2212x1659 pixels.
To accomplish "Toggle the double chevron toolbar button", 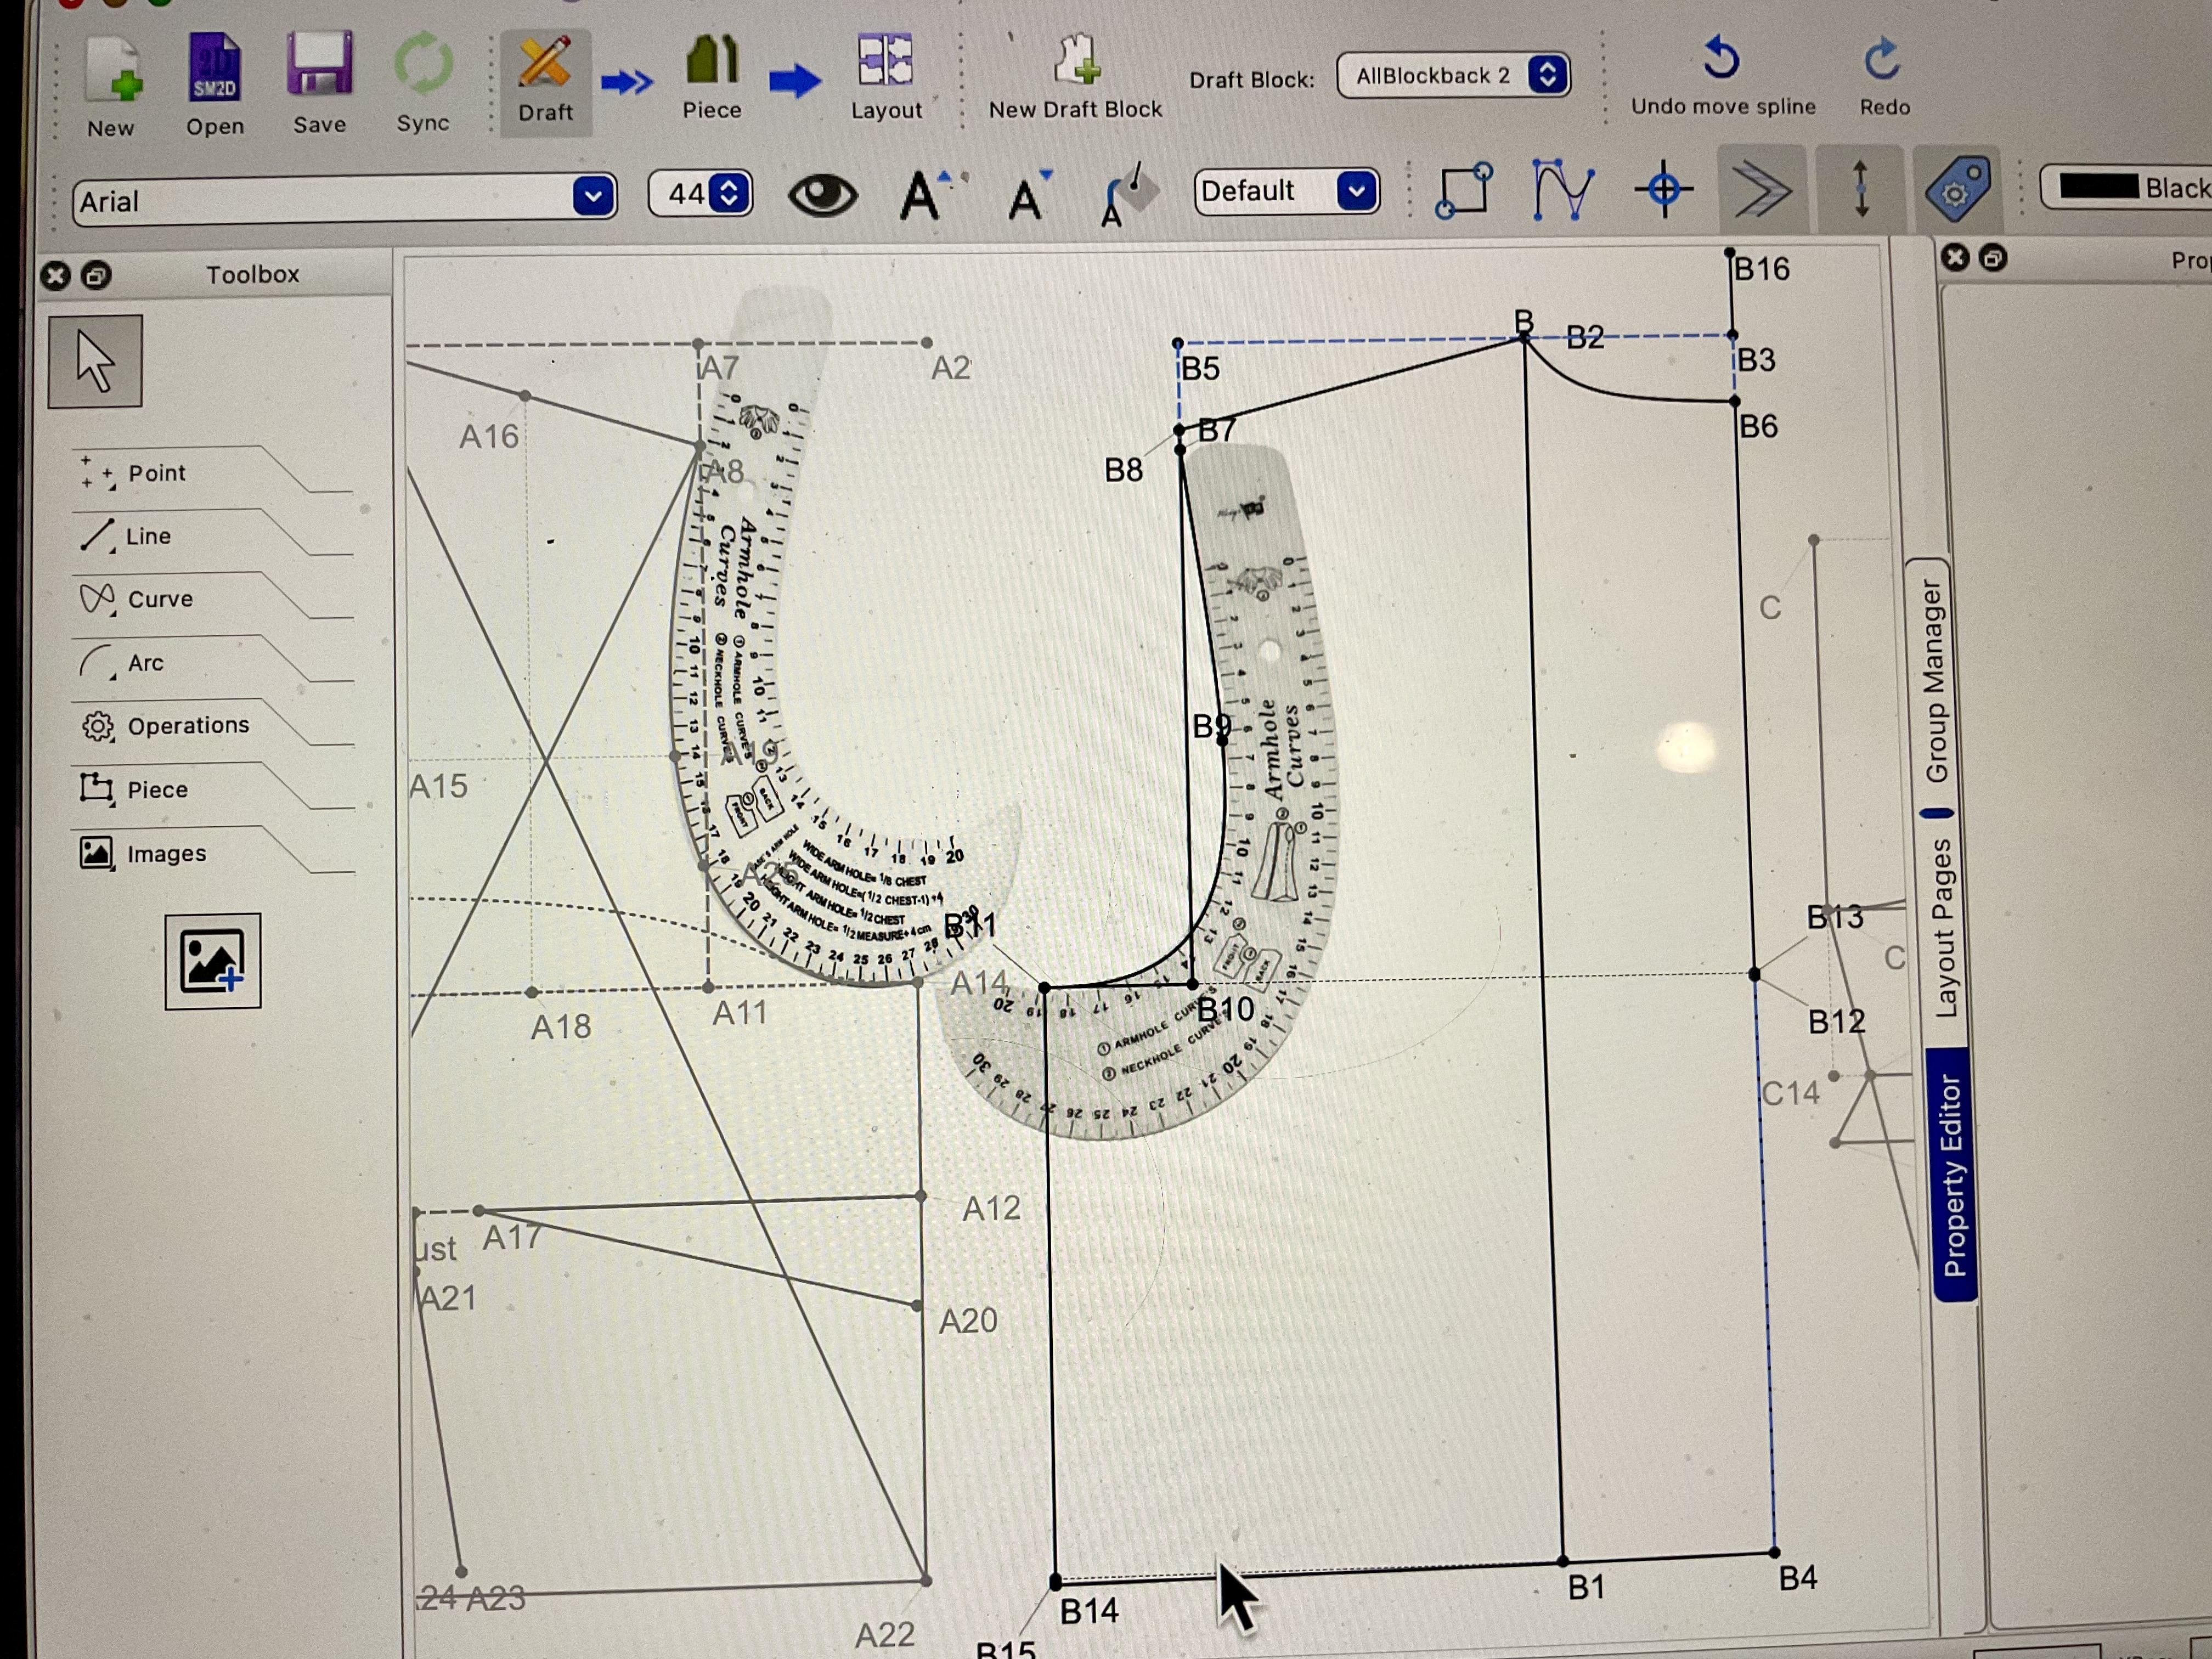I will tap(1760, 189).
